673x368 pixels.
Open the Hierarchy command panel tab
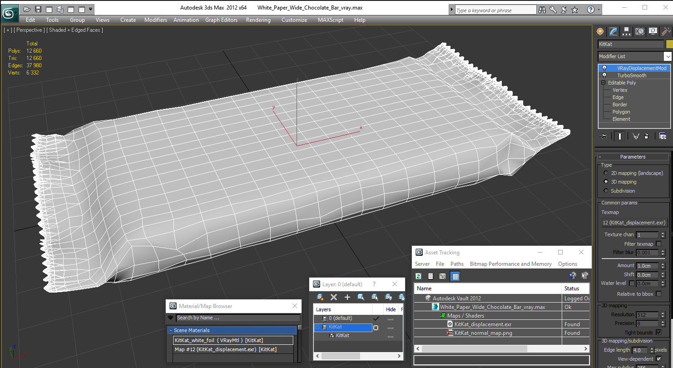click(627, 31)
